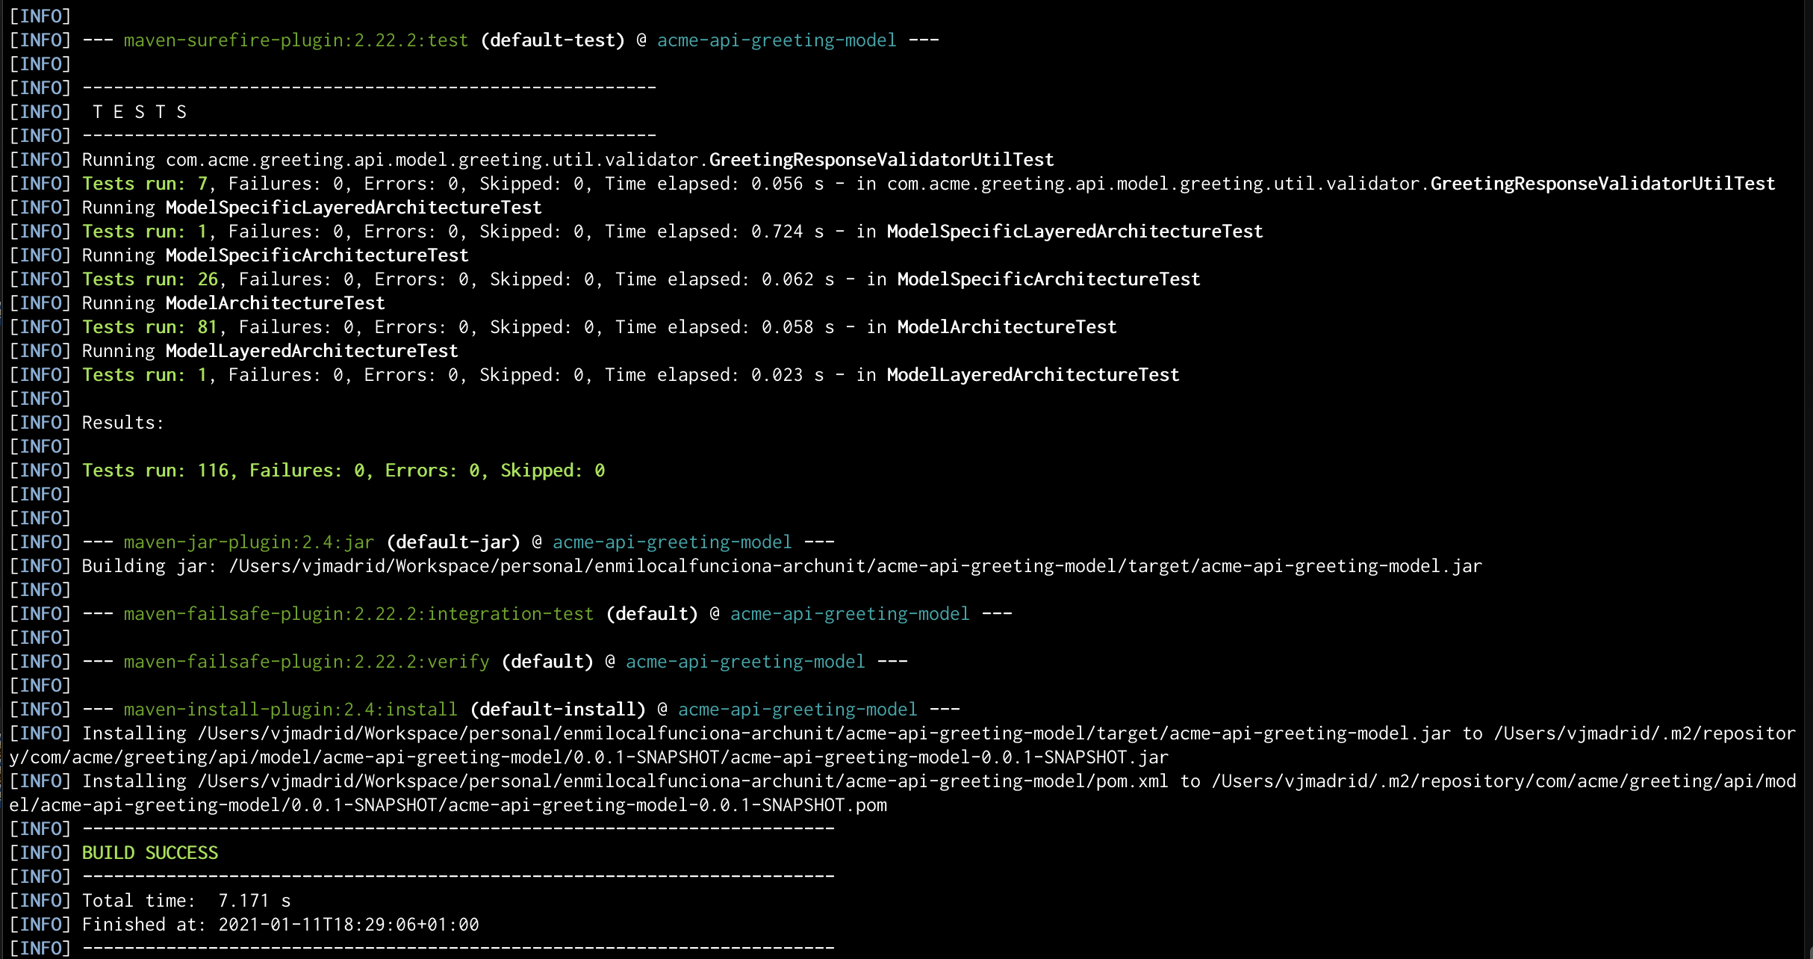Click the GreetingResponseValidatorUtilTest name in Running line
The width and height of the screenshot is (1813, 959).
pos(881,159)
